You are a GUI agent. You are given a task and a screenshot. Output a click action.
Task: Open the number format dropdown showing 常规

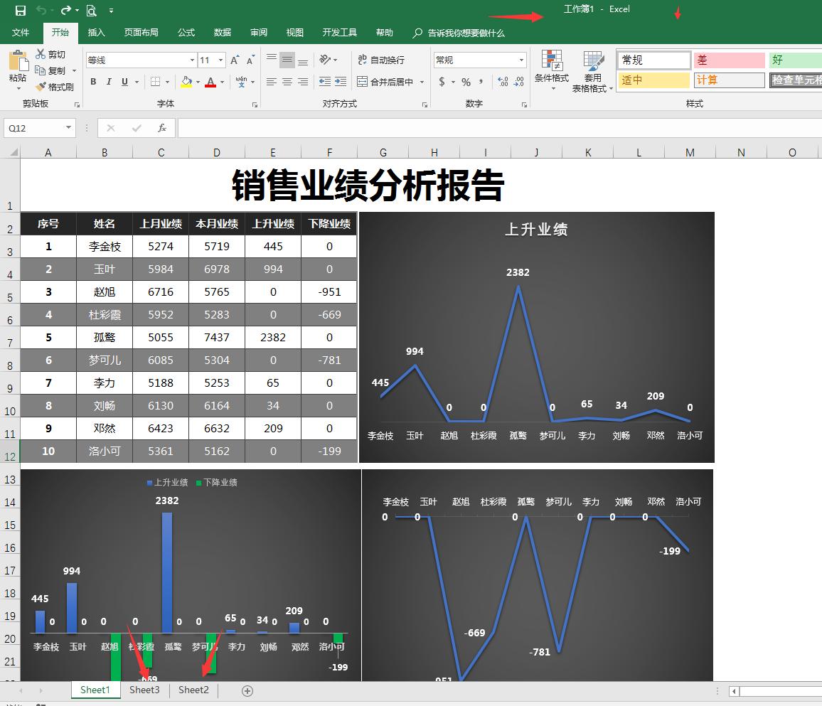click(x=520, y=60)
